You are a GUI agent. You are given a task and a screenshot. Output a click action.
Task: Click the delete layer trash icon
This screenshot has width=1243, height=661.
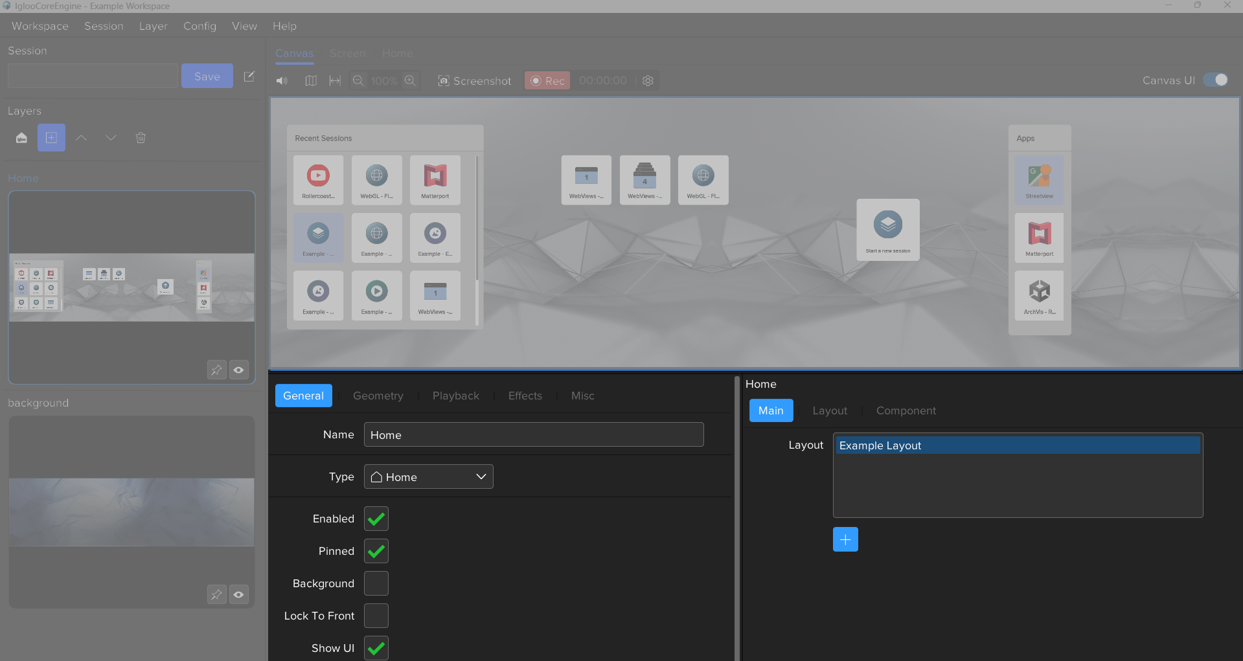[141, 138]
